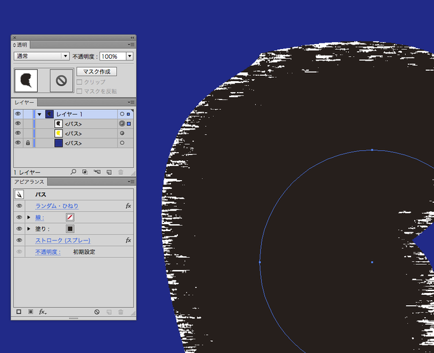The height and width of the screenshot is (353, 434).
Task: Click fx icon on ランダム・ひねり row
Action: (x=128, y=206)
